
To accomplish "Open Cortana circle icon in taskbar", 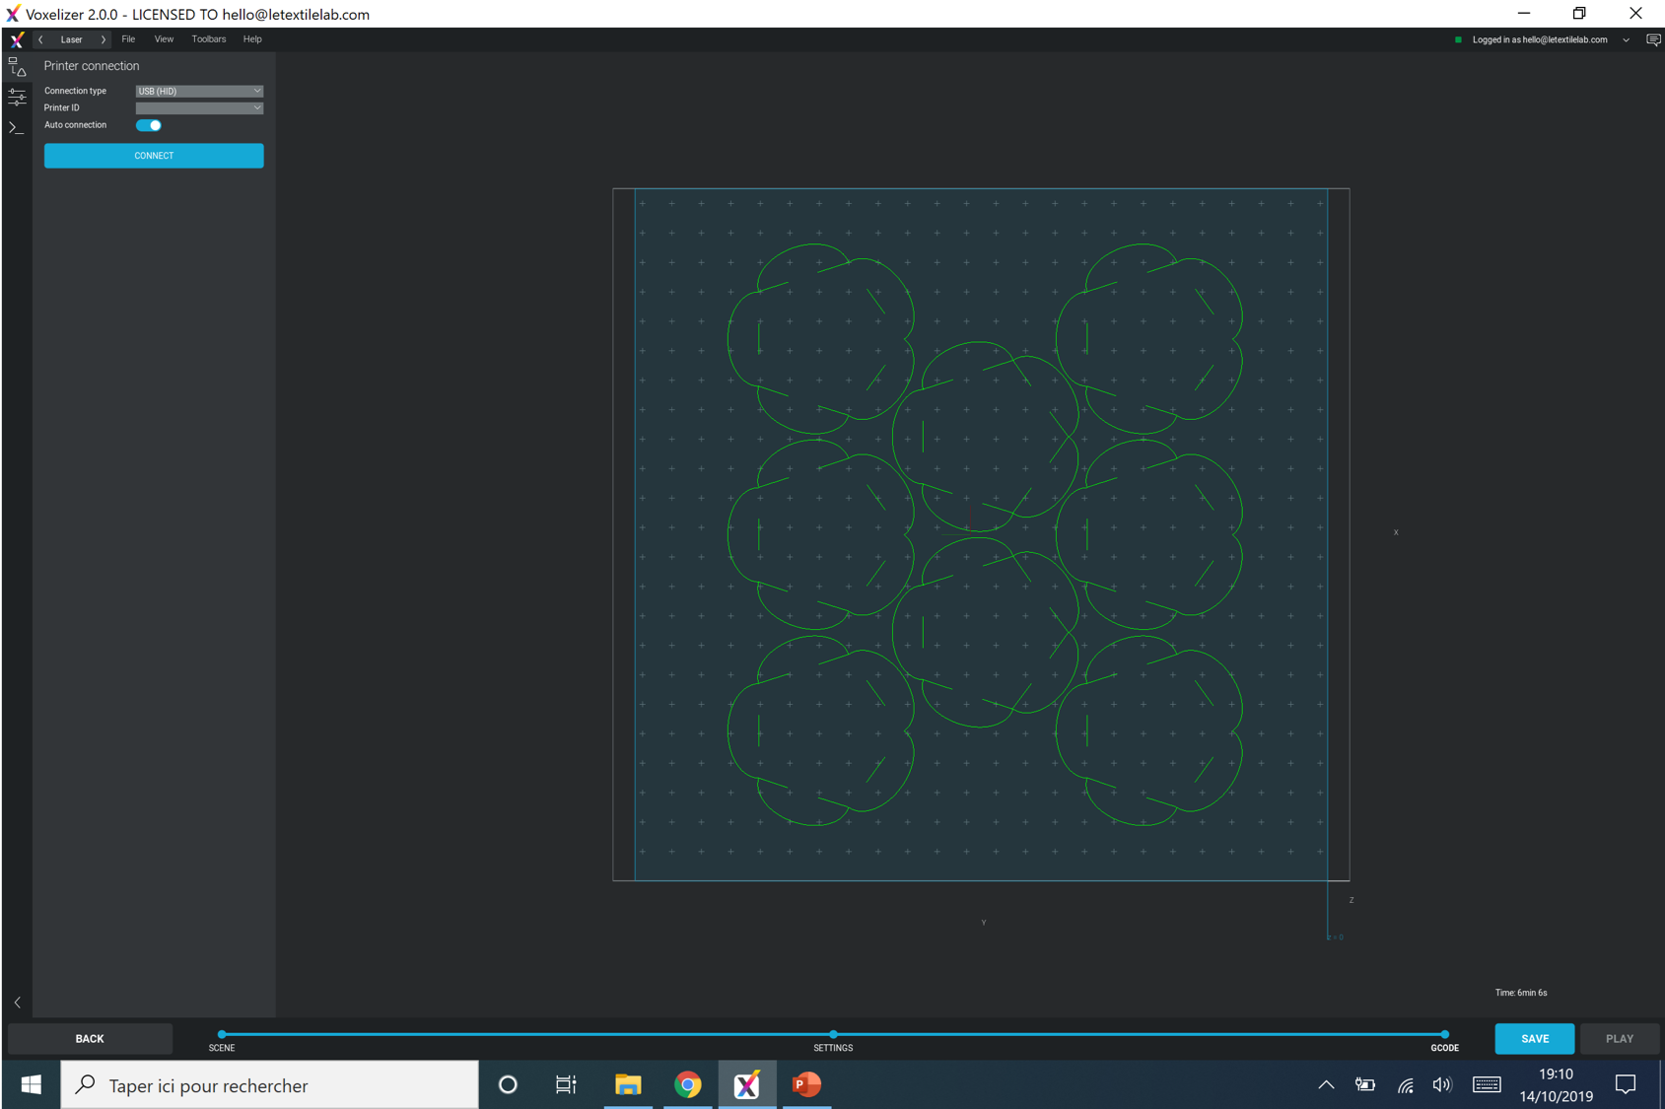I will point(508,1084).
